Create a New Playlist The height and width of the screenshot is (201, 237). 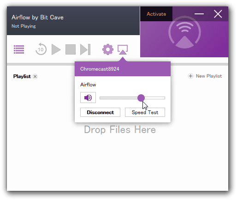(x=205, y=76)
